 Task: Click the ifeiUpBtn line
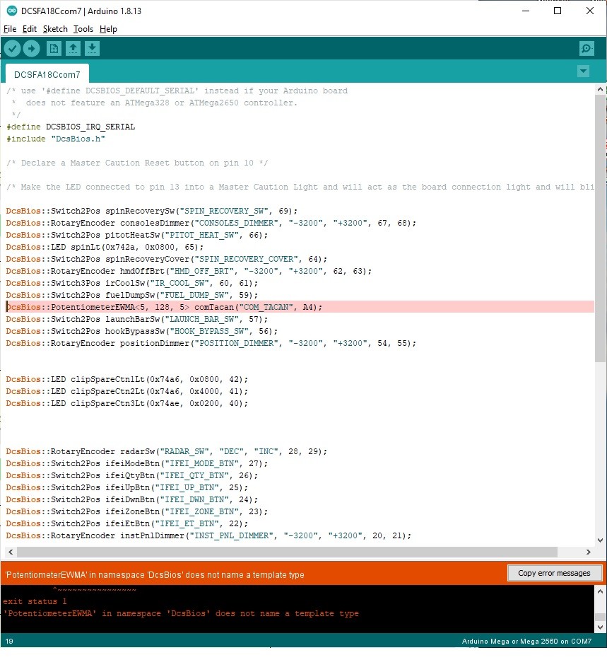(127, 487)
